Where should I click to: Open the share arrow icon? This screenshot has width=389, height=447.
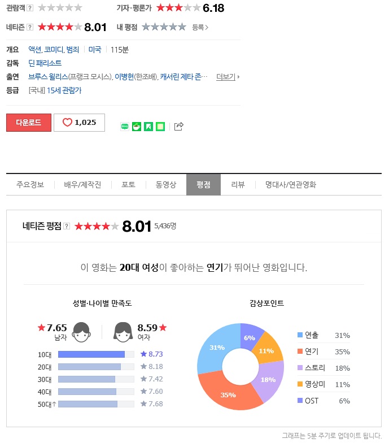click(179, 126)
